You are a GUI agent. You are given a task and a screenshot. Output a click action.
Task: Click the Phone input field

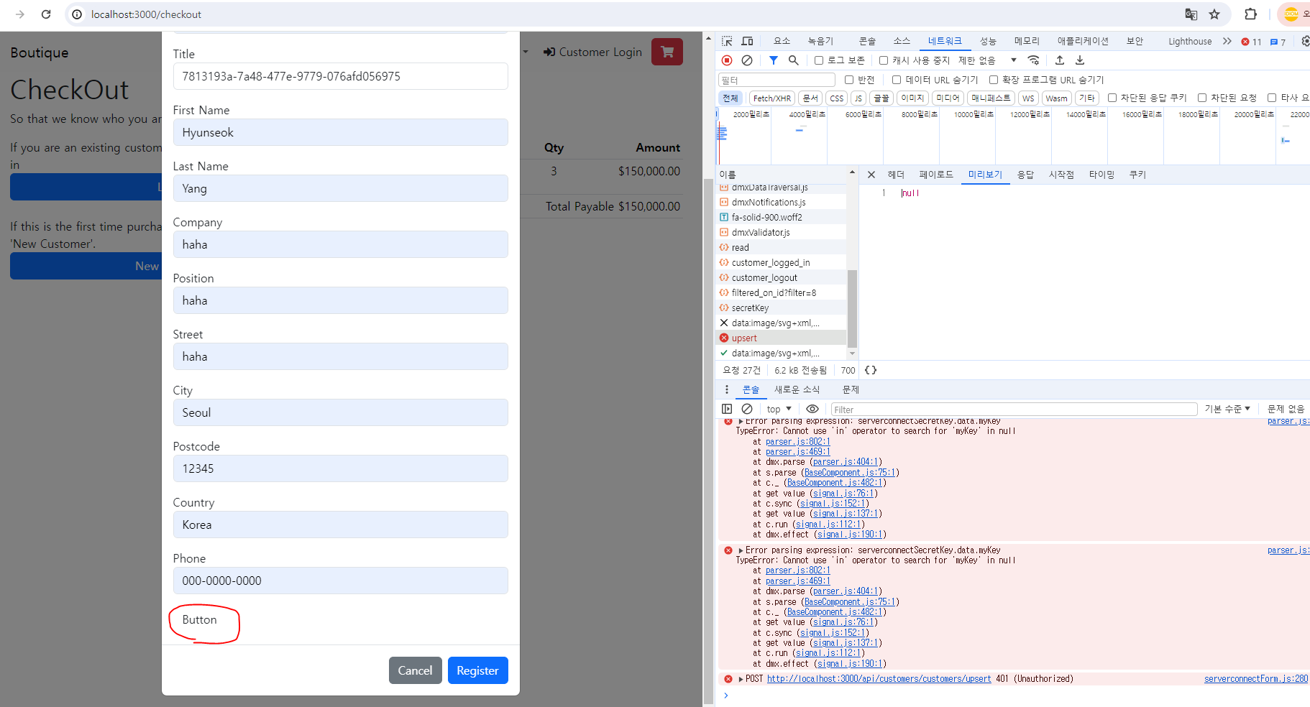coord(340,581)
